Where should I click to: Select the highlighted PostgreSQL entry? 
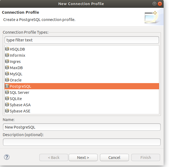click(82, 86)
